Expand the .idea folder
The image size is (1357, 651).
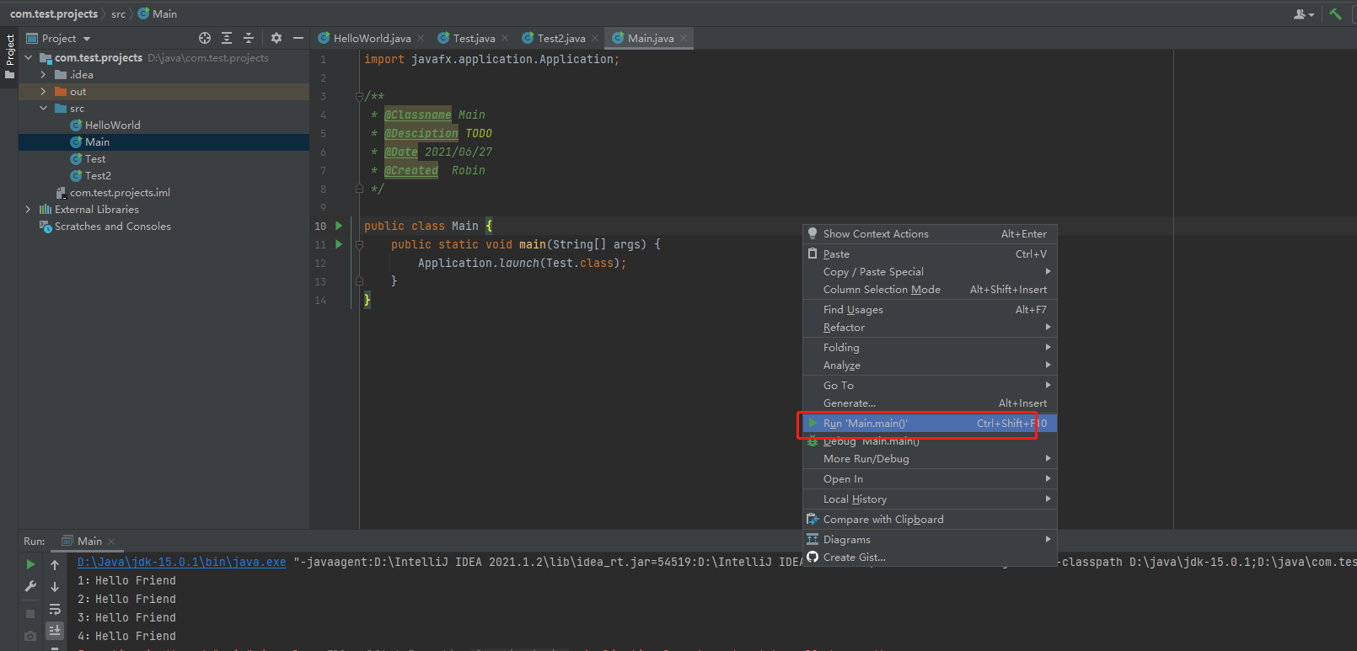pyautogui.click(x=43, y=75)
